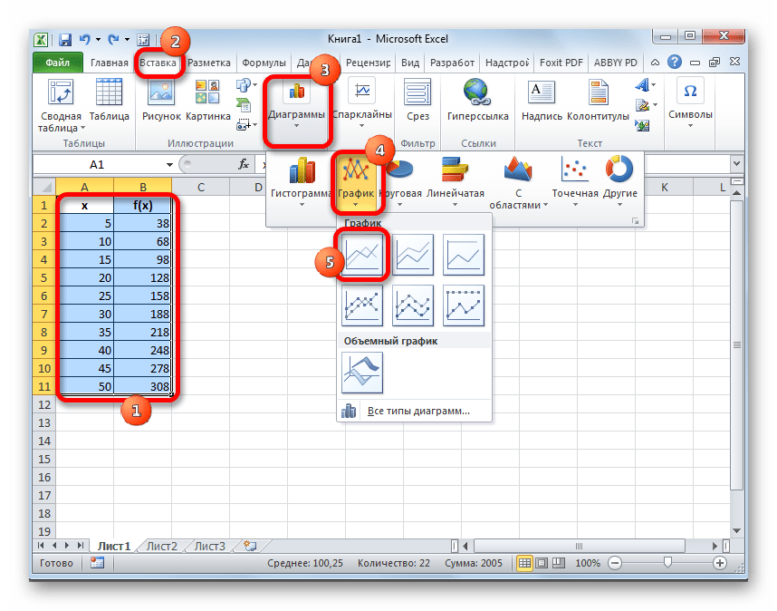This screenshot has height=611, width=777.
Task: Click the 100% zoom level button
Action: pos(587,563)
